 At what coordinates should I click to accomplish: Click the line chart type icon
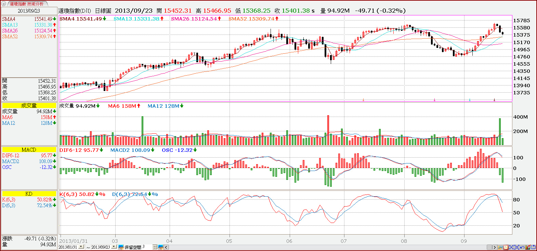[500, 247]
